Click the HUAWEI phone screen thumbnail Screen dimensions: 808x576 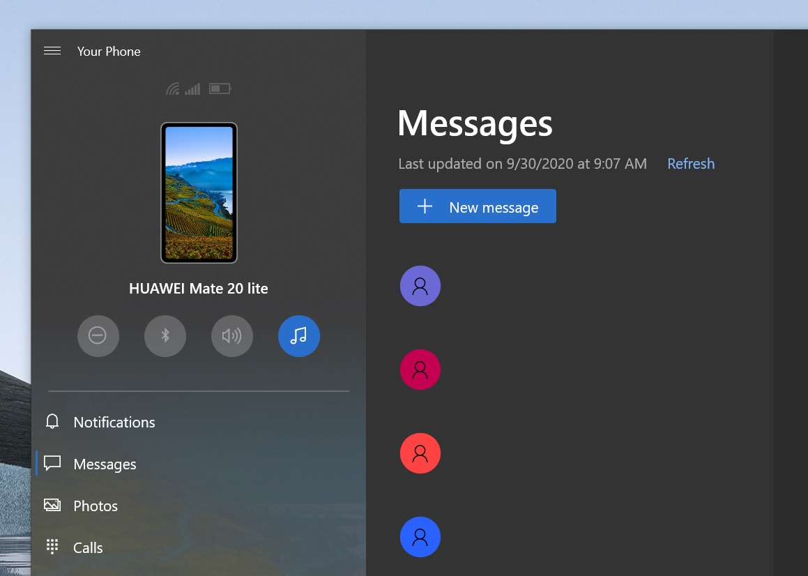(x=199, y=192)
